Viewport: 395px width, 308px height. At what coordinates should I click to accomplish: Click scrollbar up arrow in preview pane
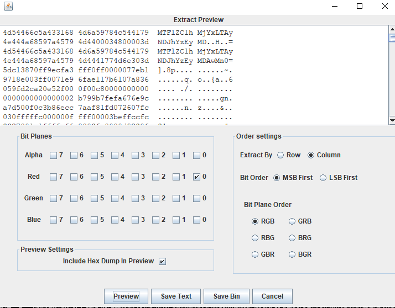[392, 29]
